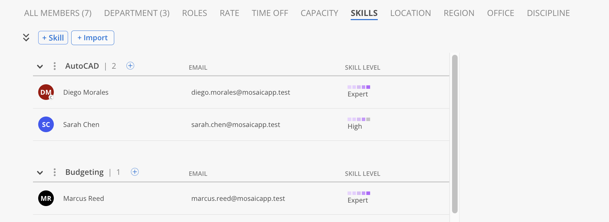Change Sarah Chen High skill level
Viewport: 609px width, 222px height.
coord(359,123)
